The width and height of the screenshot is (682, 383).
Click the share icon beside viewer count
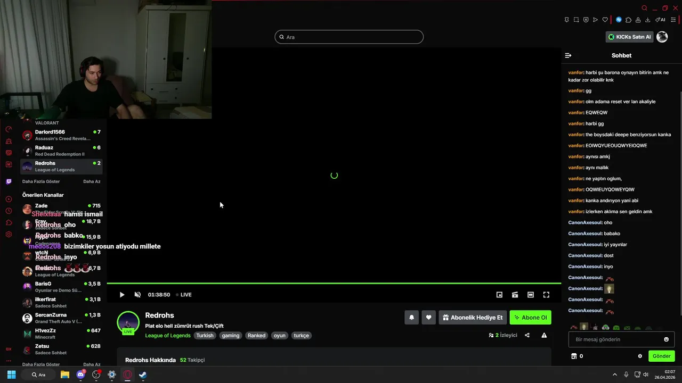(527, 335)
